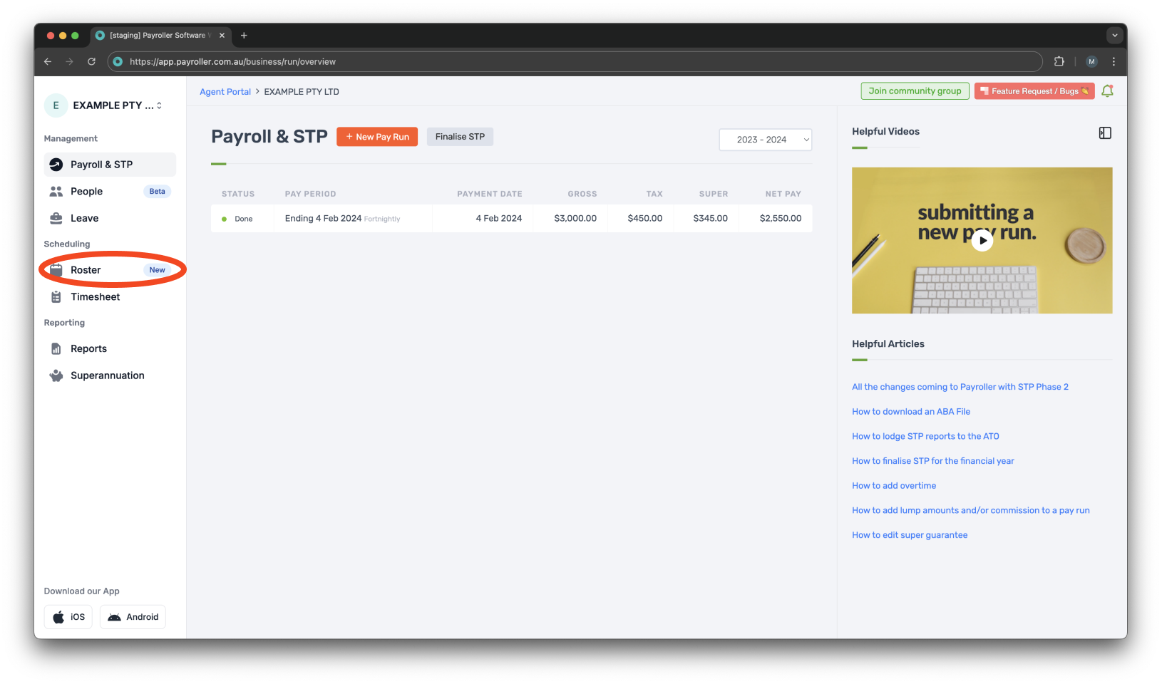Click the super amount $345.00
This screenshot has height=684, width=1162.
710,219
